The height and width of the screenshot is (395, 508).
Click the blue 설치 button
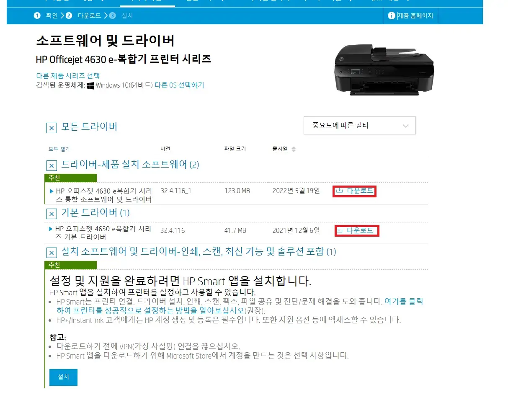63,377
